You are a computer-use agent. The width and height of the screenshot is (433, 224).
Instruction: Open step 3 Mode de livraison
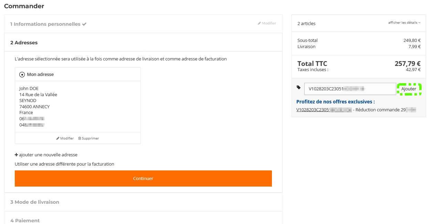click(x=35, y=202)
